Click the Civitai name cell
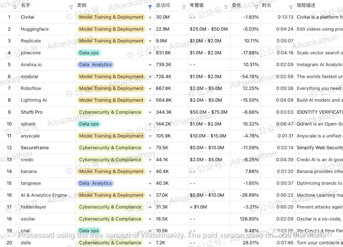 point(47,17)
